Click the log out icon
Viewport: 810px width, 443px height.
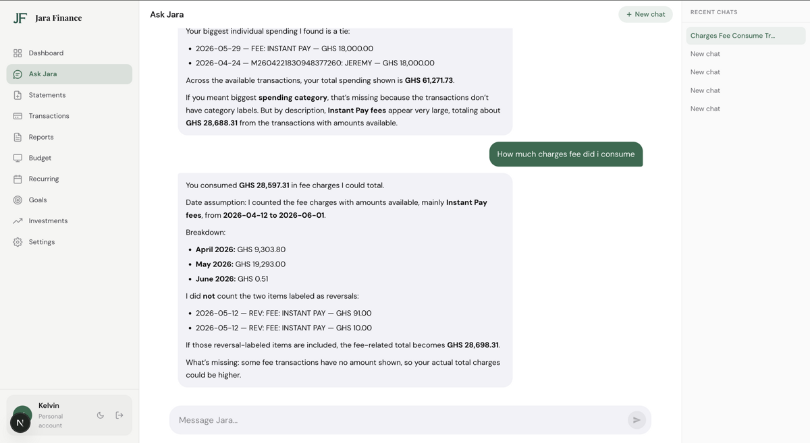pos(119,415)
